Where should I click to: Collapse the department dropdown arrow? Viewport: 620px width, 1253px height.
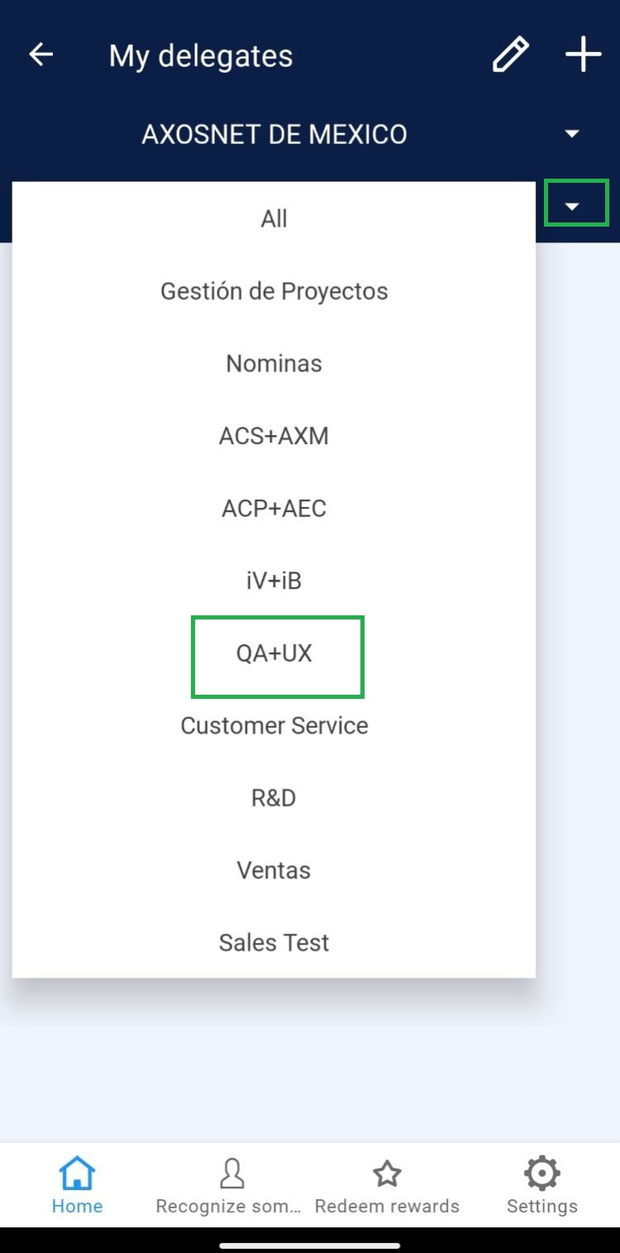(x=575, y=204)
